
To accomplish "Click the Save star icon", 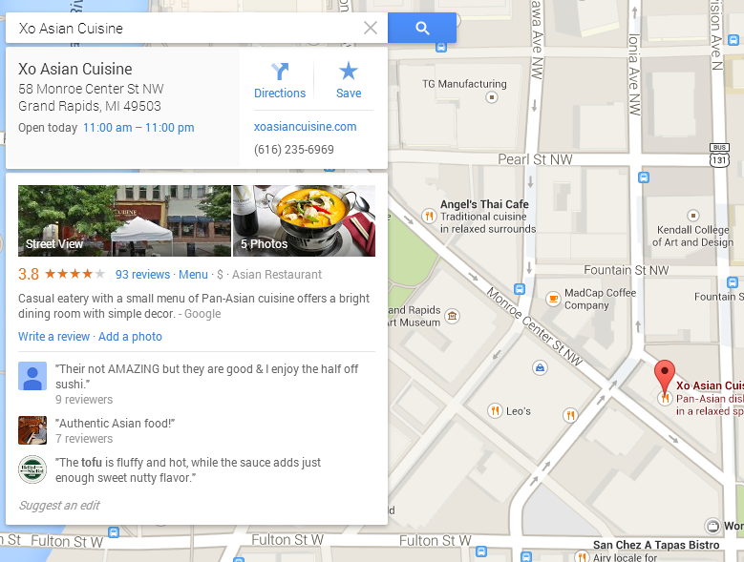I will 349,71.
